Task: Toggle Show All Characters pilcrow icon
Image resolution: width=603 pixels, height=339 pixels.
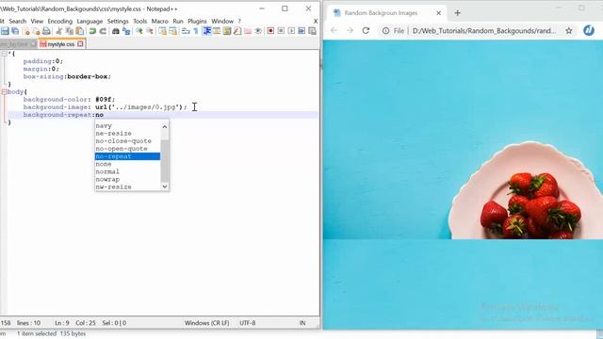Action: (196, 31)
